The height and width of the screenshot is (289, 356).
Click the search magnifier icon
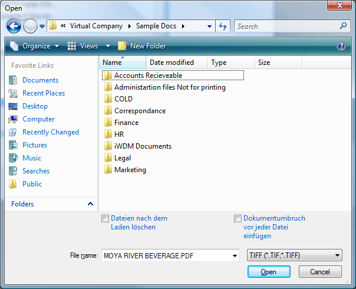[343, 26]
